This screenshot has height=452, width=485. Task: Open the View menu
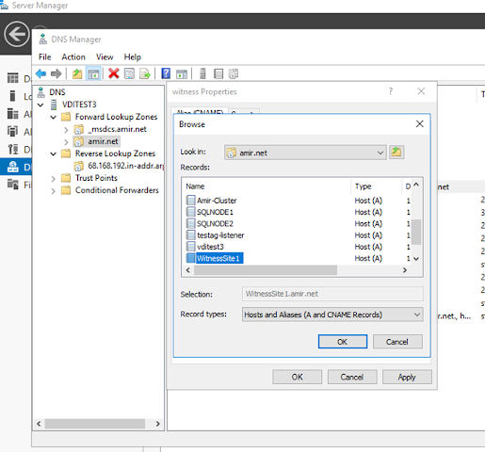click(105, 57)
